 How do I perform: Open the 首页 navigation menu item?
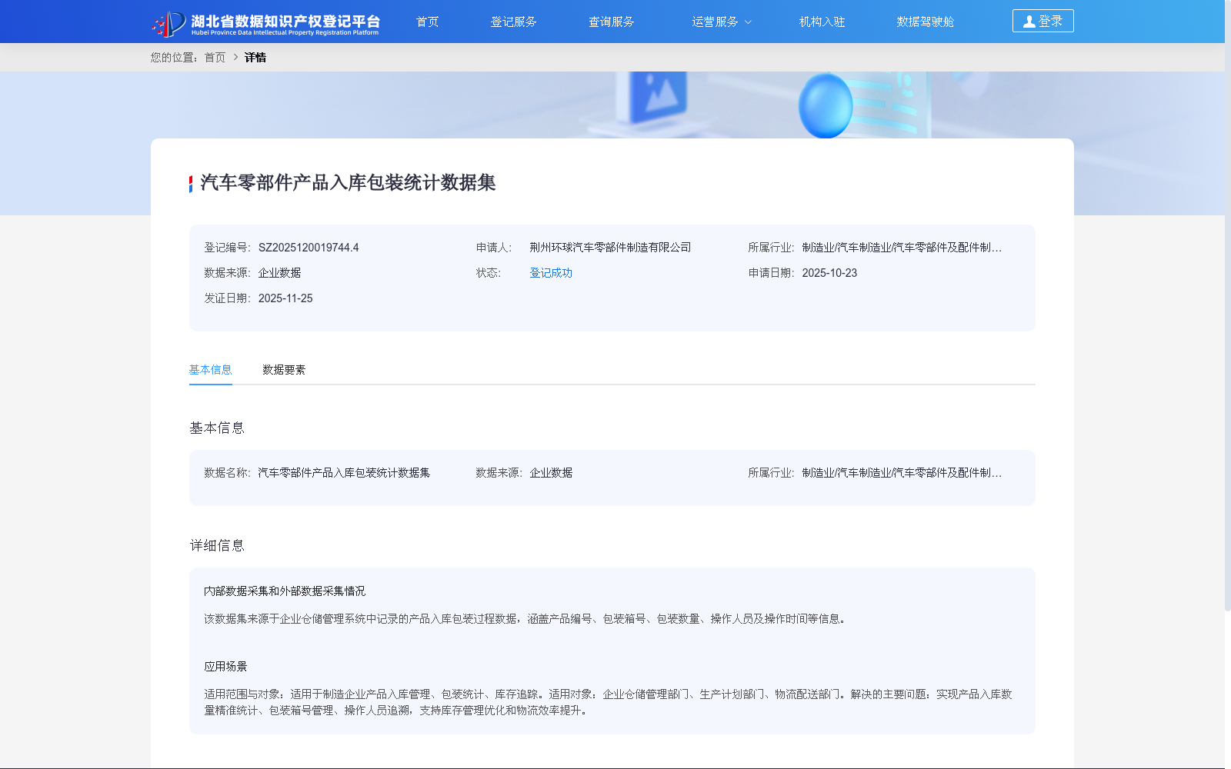426,22
